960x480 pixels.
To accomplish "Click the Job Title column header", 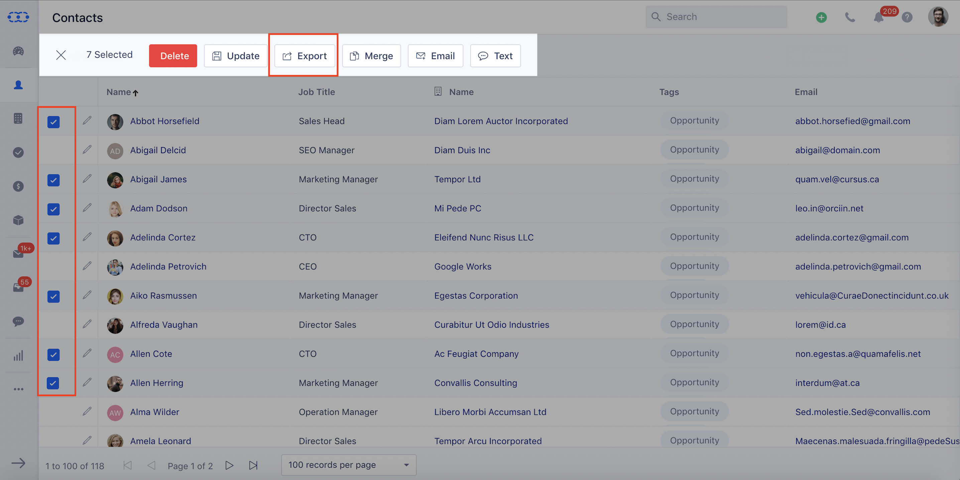I will (x=317, y=92).
